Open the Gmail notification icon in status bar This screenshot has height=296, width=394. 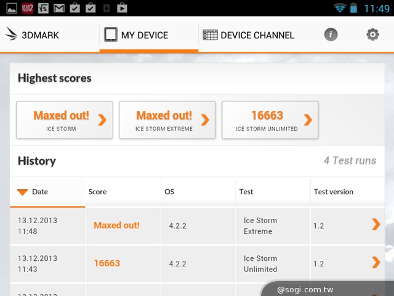58,8
